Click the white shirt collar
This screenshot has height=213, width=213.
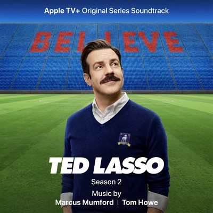click(110, 109)
